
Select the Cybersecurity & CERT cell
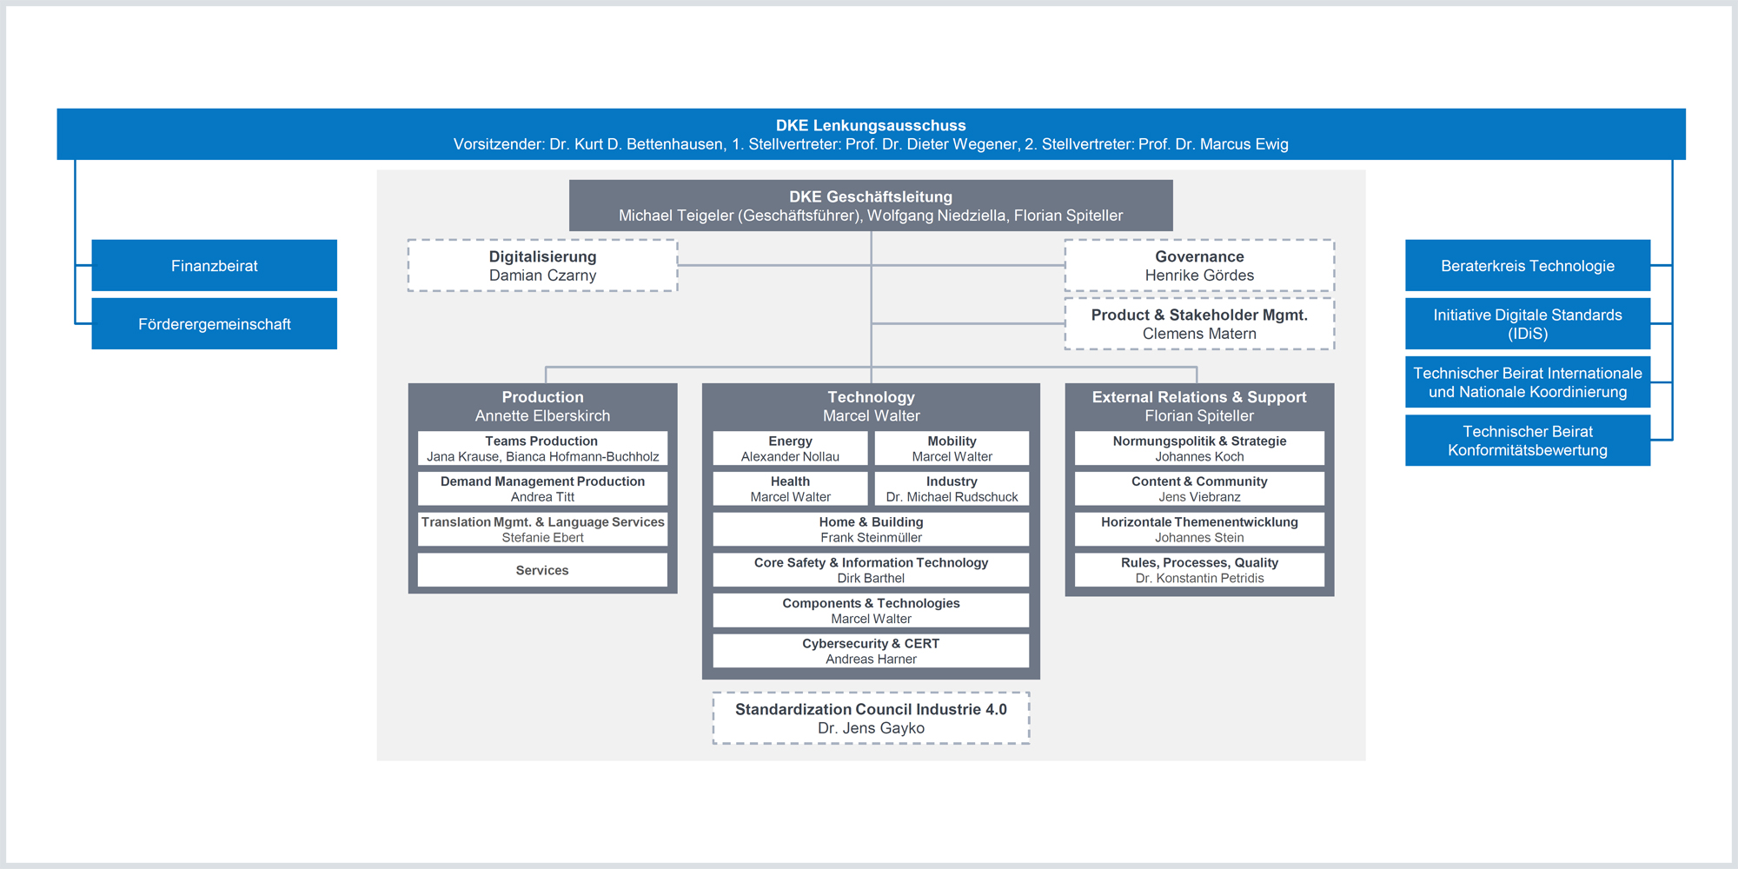click(871, 651)
